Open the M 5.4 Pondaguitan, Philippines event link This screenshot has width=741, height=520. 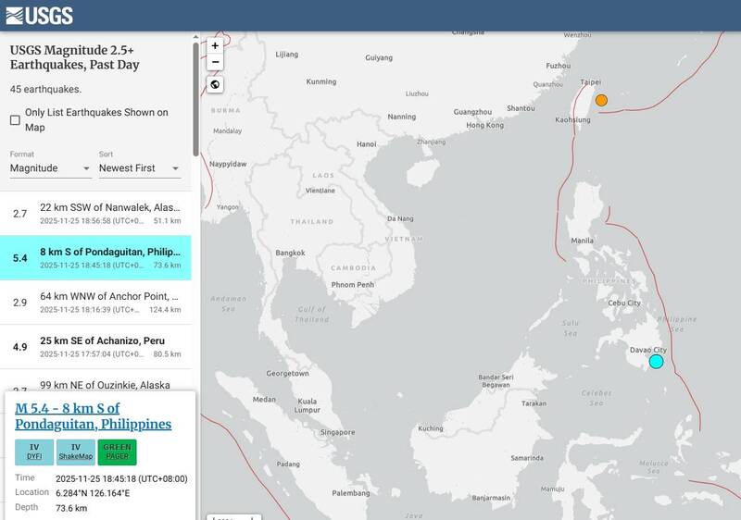[94, 415]
